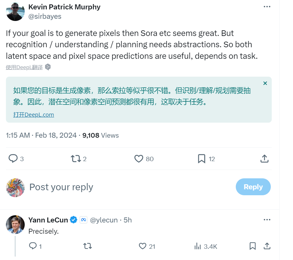Open the DeepL.com link
The width and height of the screenshot is (293, 260).
point(33,115)
